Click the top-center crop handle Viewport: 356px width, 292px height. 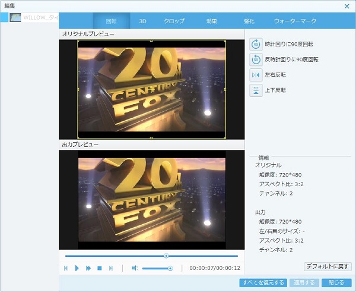[151, 41]
